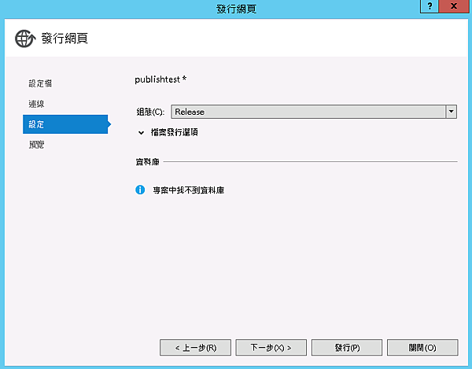Click the 關閉(O) button
The width and height of the screenshot is (472, 369).
click(422, 348)
